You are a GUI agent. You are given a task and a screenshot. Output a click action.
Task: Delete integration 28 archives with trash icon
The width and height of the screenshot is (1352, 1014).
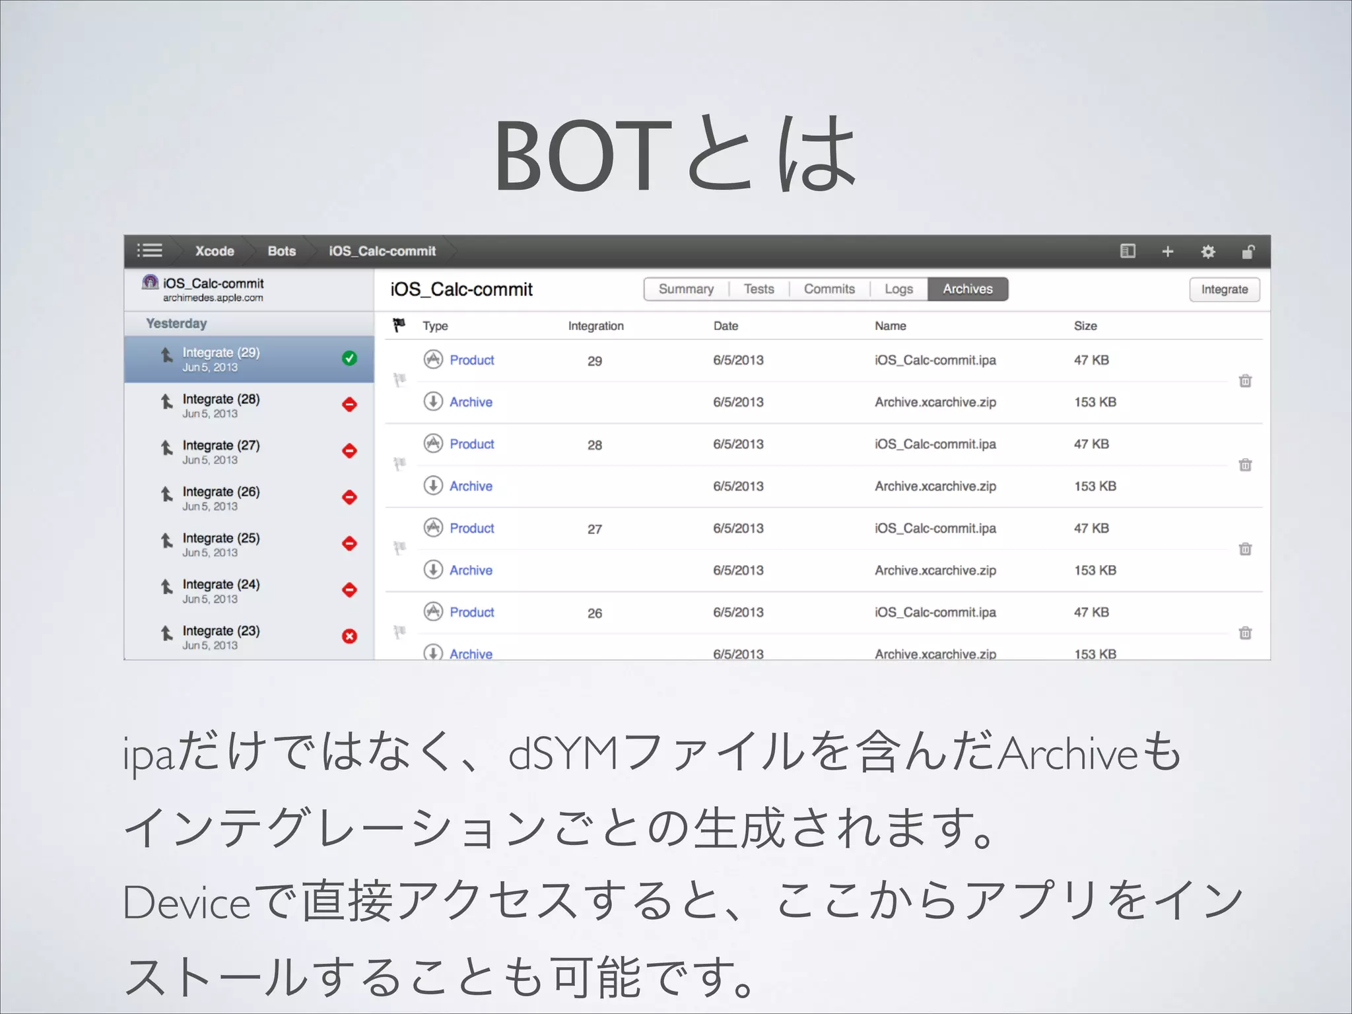coord(1245,465)
